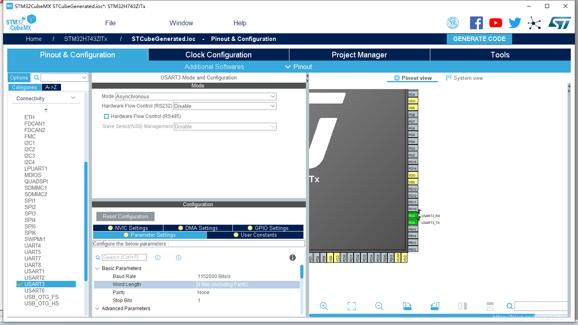Open the Help menu
This screenshot has width=578, height=325.
(x=240, y=23)
